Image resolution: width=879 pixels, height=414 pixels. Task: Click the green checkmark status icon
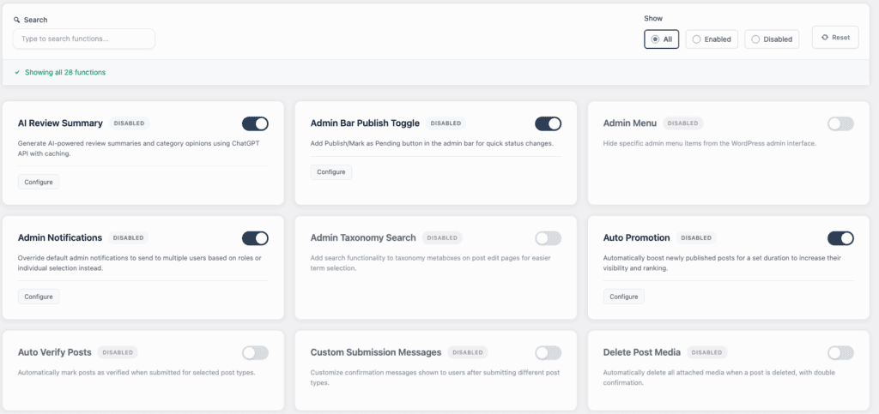[17, 72]
